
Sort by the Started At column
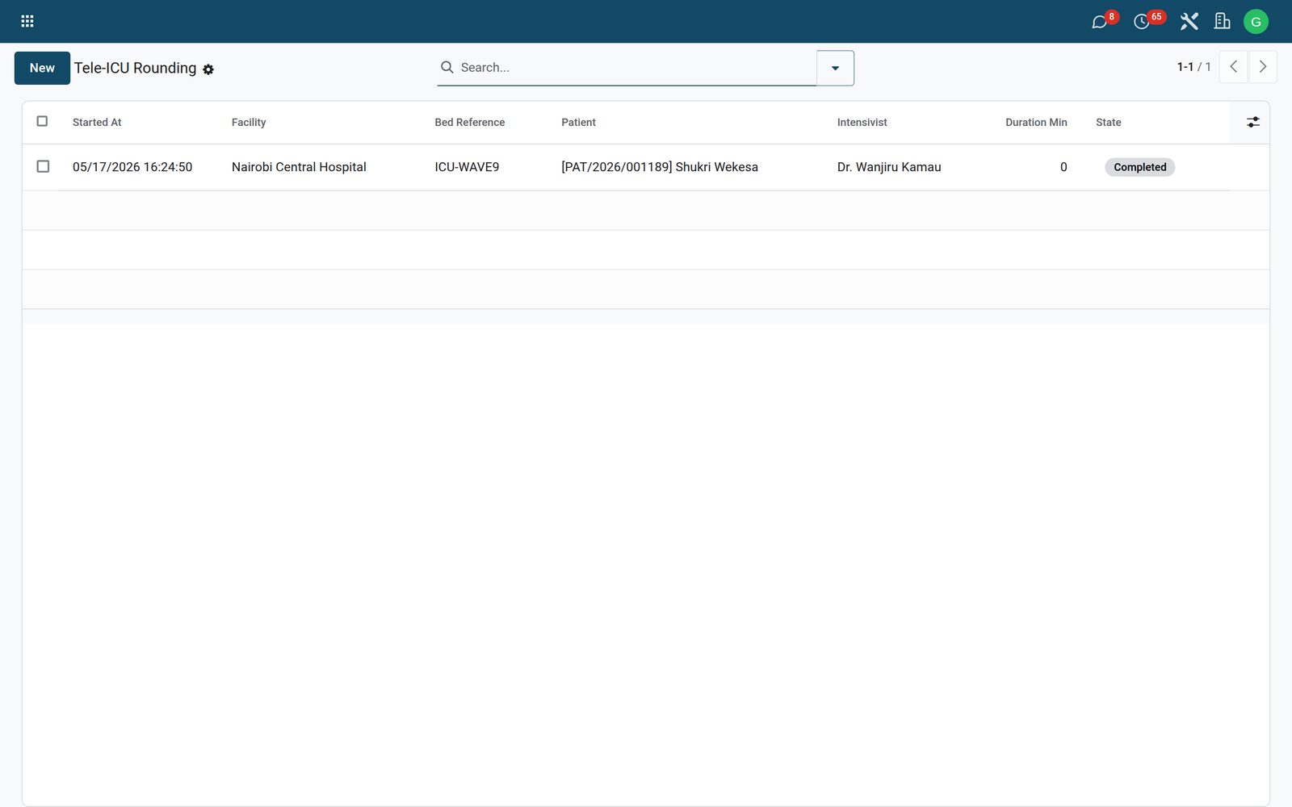[x=97, y=123]
